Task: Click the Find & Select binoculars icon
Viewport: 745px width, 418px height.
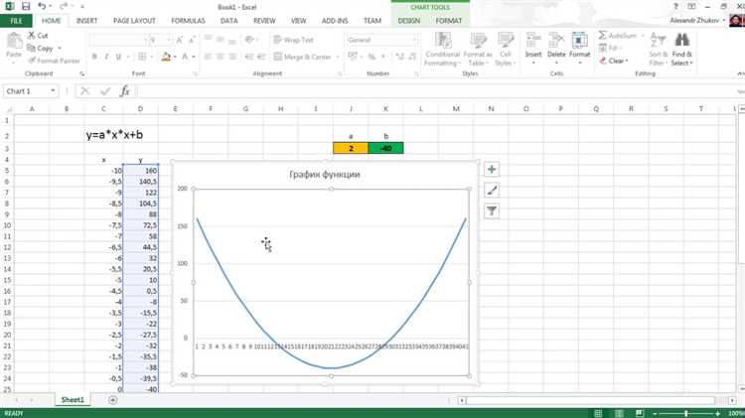Action: [x=681, y=40]
